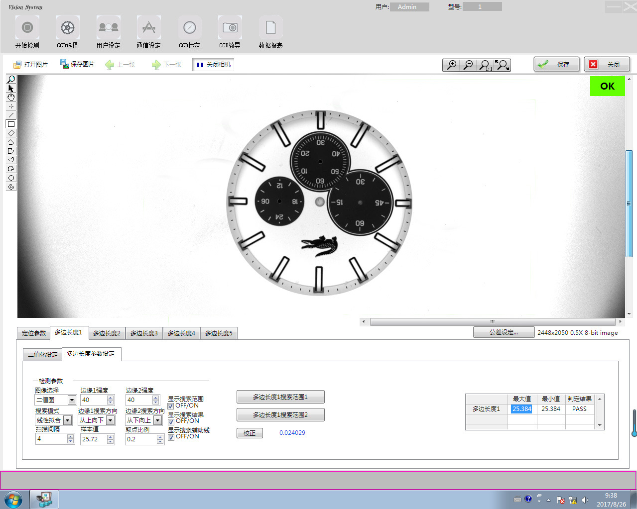This screenshot has height=509, width=637.
Task: Select the rectangle ROI tool
Action: coord(11,124)
